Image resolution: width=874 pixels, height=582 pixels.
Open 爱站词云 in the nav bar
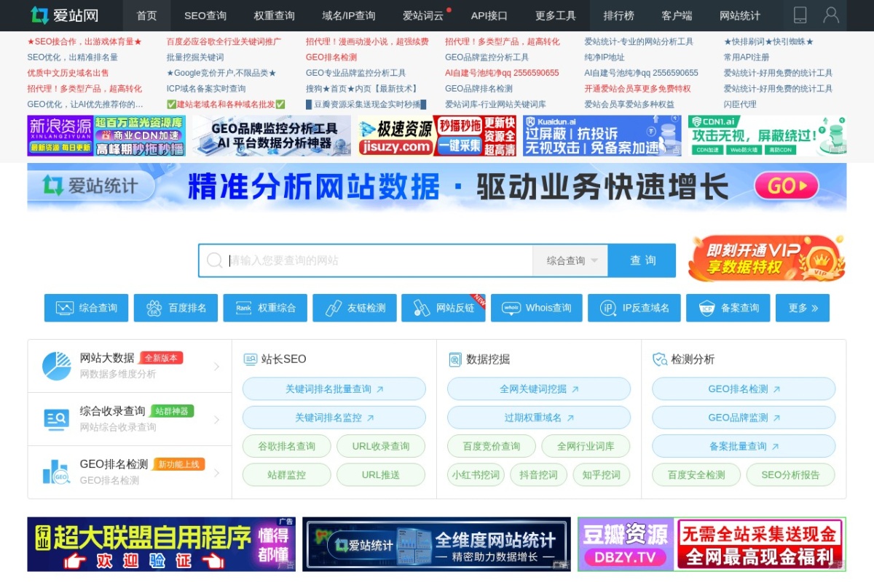click(423, 15)
